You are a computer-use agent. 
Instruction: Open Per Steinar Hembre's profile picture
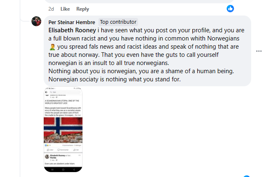click(x=37, y=22)
